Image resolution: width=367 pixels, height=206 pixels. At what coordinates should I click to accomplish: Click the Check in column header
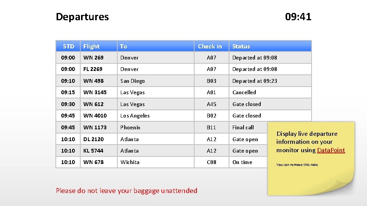[211, 46]
